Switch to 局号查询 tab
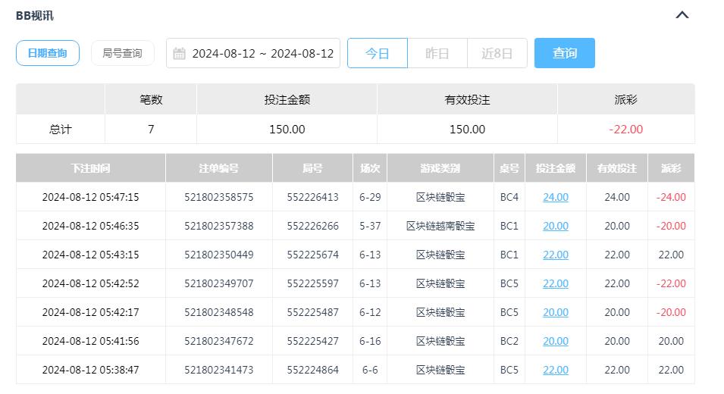 tap(122, 53)
